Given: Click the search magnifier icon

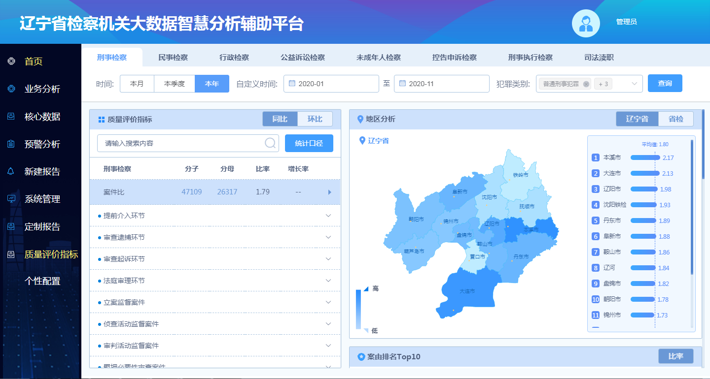Looking at the screenshot, I should pyautogui.click(x=270, y=143).
